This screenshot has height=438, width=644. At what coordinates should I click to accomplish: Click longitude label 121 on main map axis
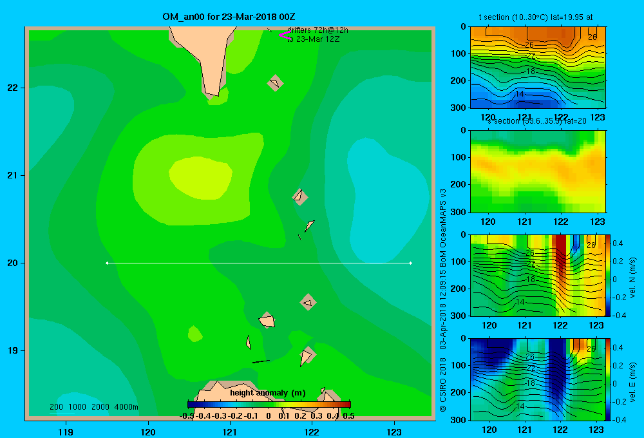pyautogui.click(x=230, y=432)
